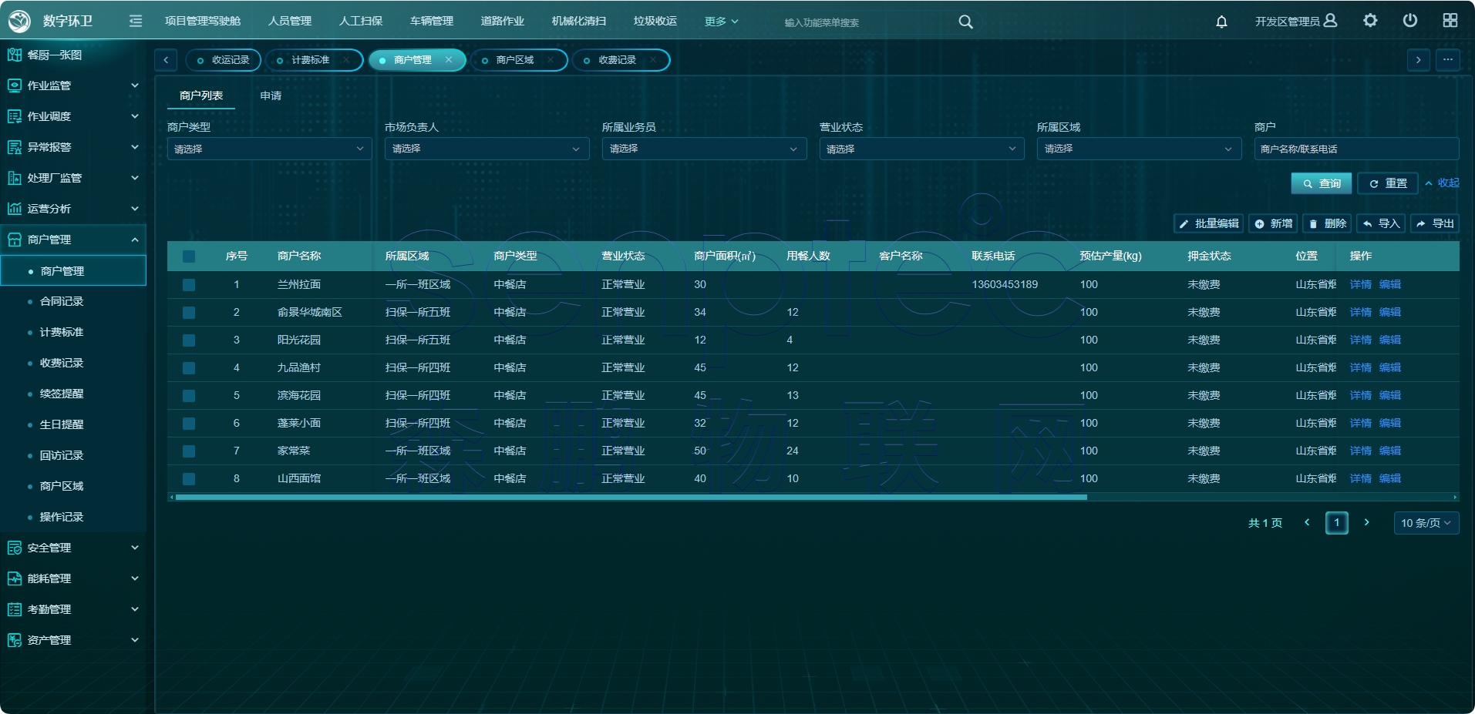This screenshot has height=714, width=1475.
Task: Click the 商户名称/联系电话 input field
Action: click(x=1355, y=149)
